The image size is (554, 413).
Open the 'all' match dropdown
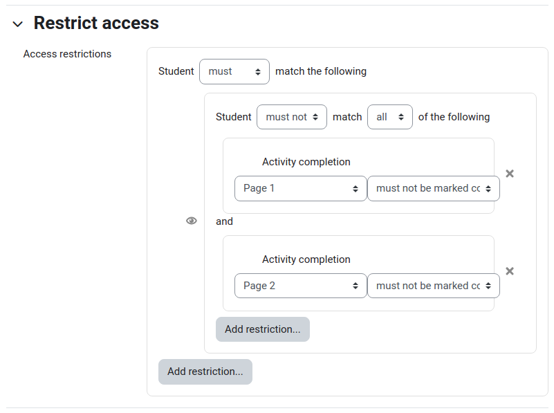(389, 117)
